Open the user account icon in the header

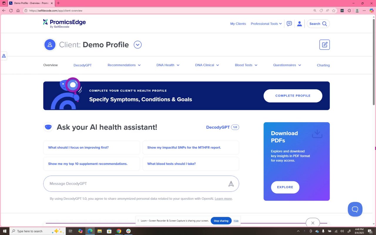299,24
